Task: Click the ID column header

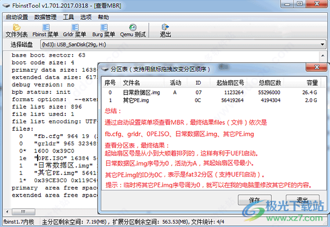Action: point(198,83)
